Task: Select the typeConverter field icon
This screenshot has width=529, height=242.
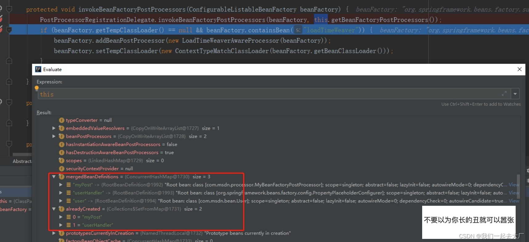Action: pyautogui.click(x=62, y=120)
